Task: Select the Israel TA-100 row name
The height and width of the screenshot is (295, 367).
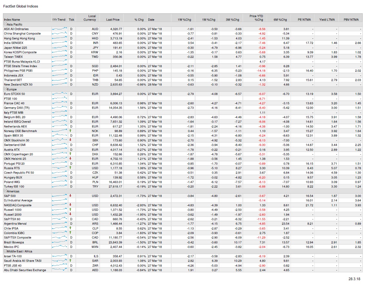Action: pos(13,256)
